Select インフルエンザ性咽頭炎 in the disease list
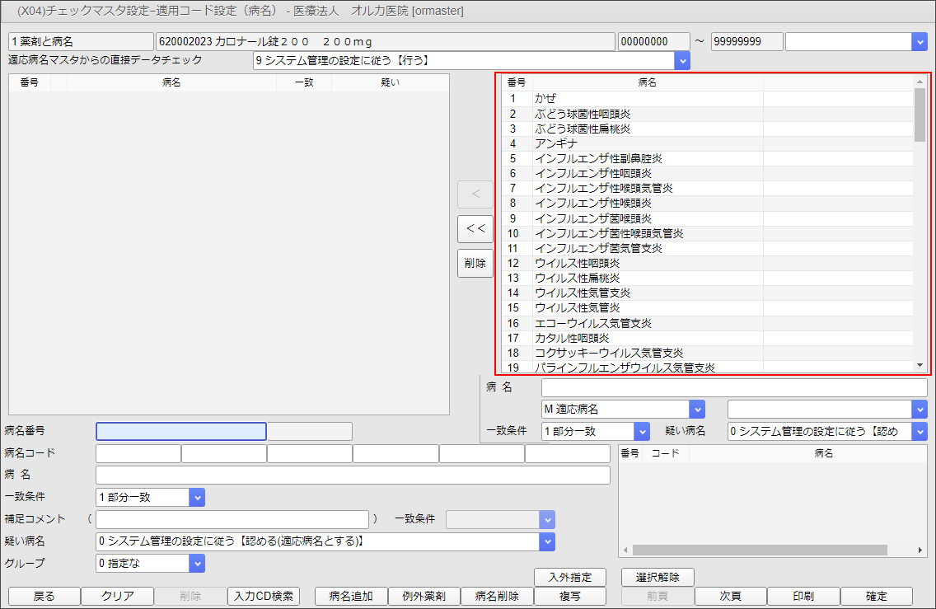936x609 pixels. pos(593,173)
